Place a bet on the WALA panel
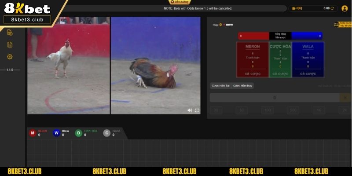The image size is (352, 176). click(x=308, y=73)
